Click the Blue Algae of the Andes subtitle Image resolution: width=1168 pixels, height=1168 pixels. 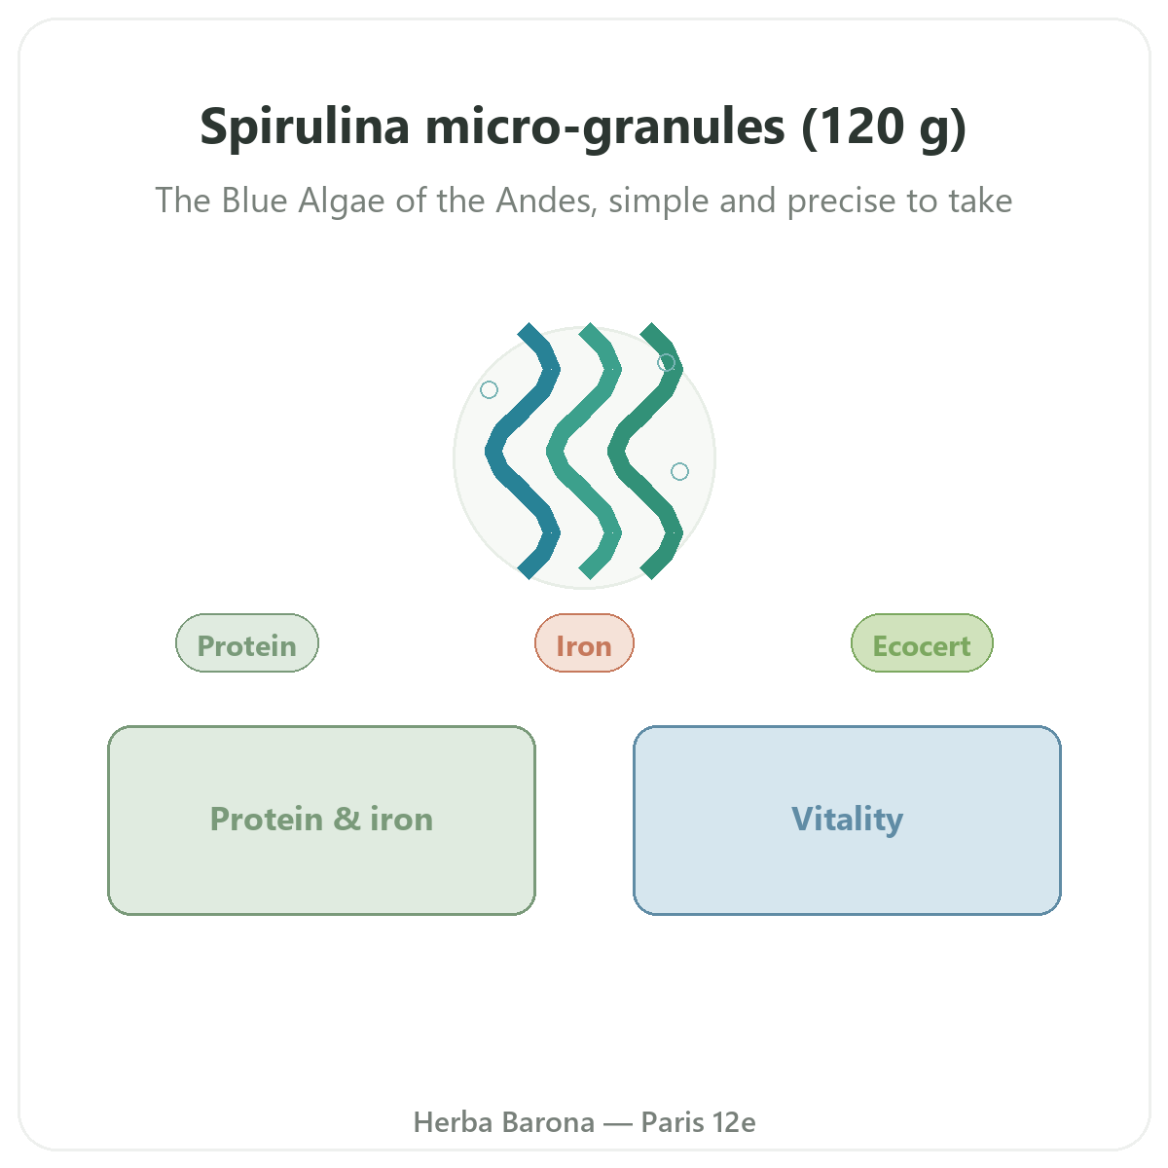click(x=584, y=201)
